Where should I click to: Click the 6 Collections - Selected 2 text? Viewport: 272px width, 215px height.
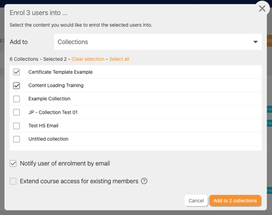(38, 59)
